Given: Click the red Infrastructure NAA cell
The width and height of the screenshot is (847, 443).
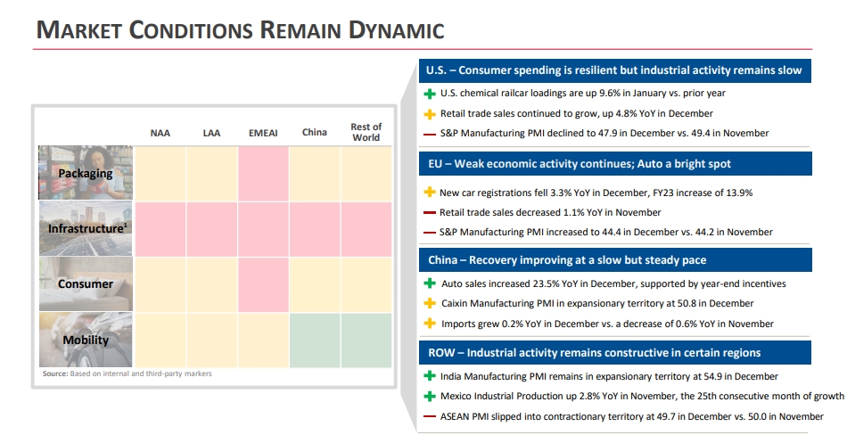Looking at the screenshot, I should (160, 229).
